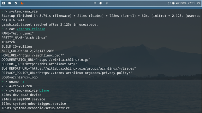Open the file manager folder icon
Viewport: 202px width, 113px height.
click(x=10, y=3)
